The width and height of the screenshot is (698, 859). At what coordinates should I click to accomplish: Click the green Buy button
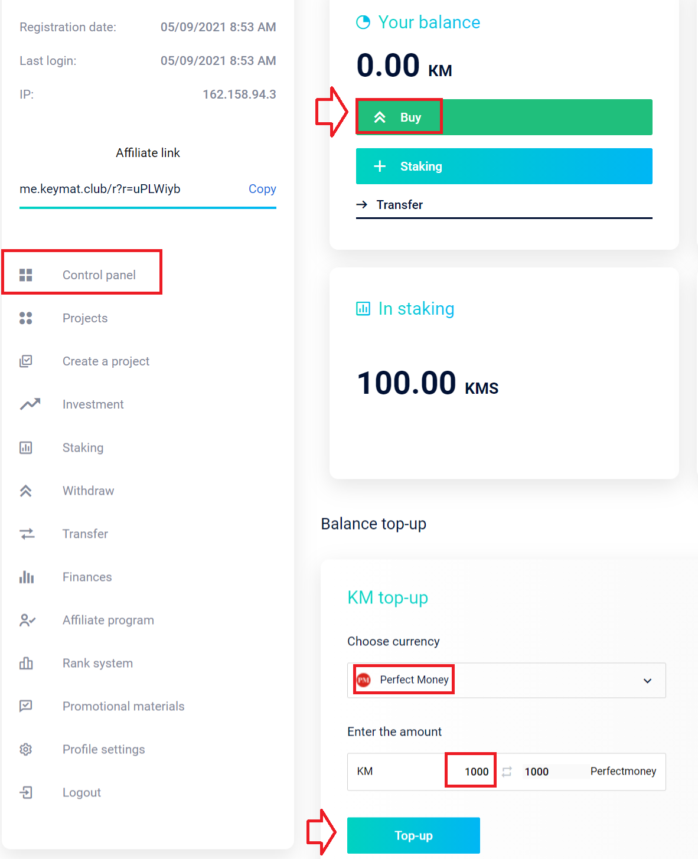click(504, 117)
